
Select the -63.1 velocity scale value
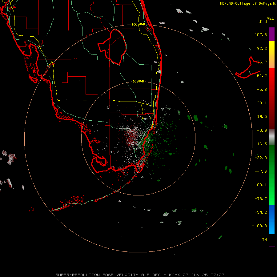coord(261,185)
